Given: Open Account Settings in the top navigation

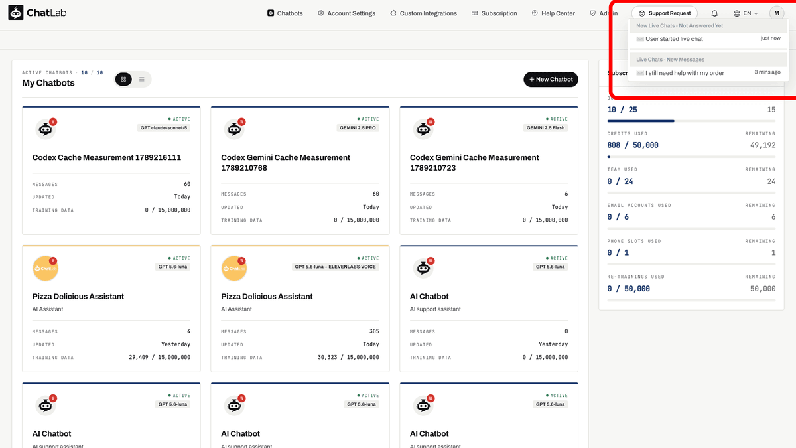Looking at the screenshot, I should pyautogui.click(x=346, y=13).
